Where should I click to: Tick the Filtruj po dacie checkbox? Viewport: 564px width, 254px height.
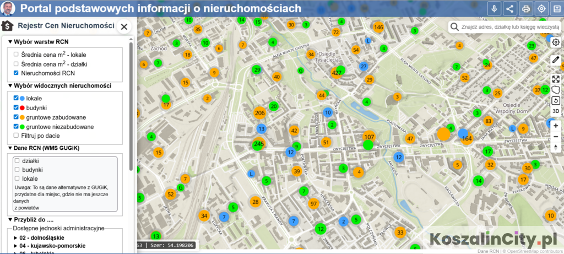[x=16, y=136]
